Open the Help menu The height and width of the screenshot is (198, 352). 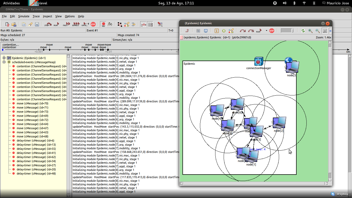tap(81, 16)
